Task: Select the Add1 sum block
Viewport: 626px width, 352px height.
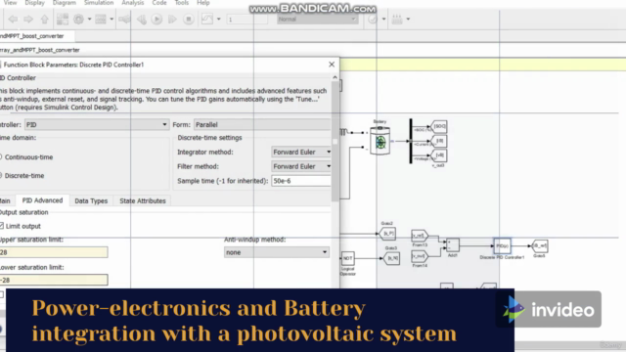Action: [452, 245]
